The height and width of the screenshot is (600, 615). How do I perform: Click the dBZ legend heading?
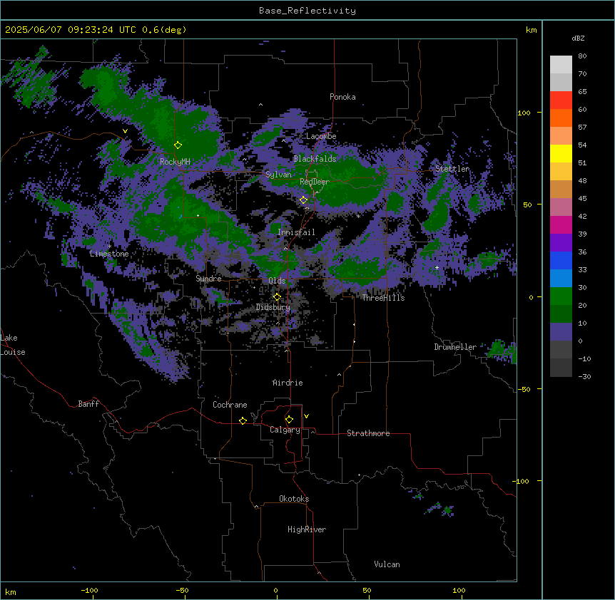(x=578, y=38)
